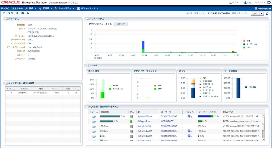Click the ORCL database icon in the menu bar

2,8
